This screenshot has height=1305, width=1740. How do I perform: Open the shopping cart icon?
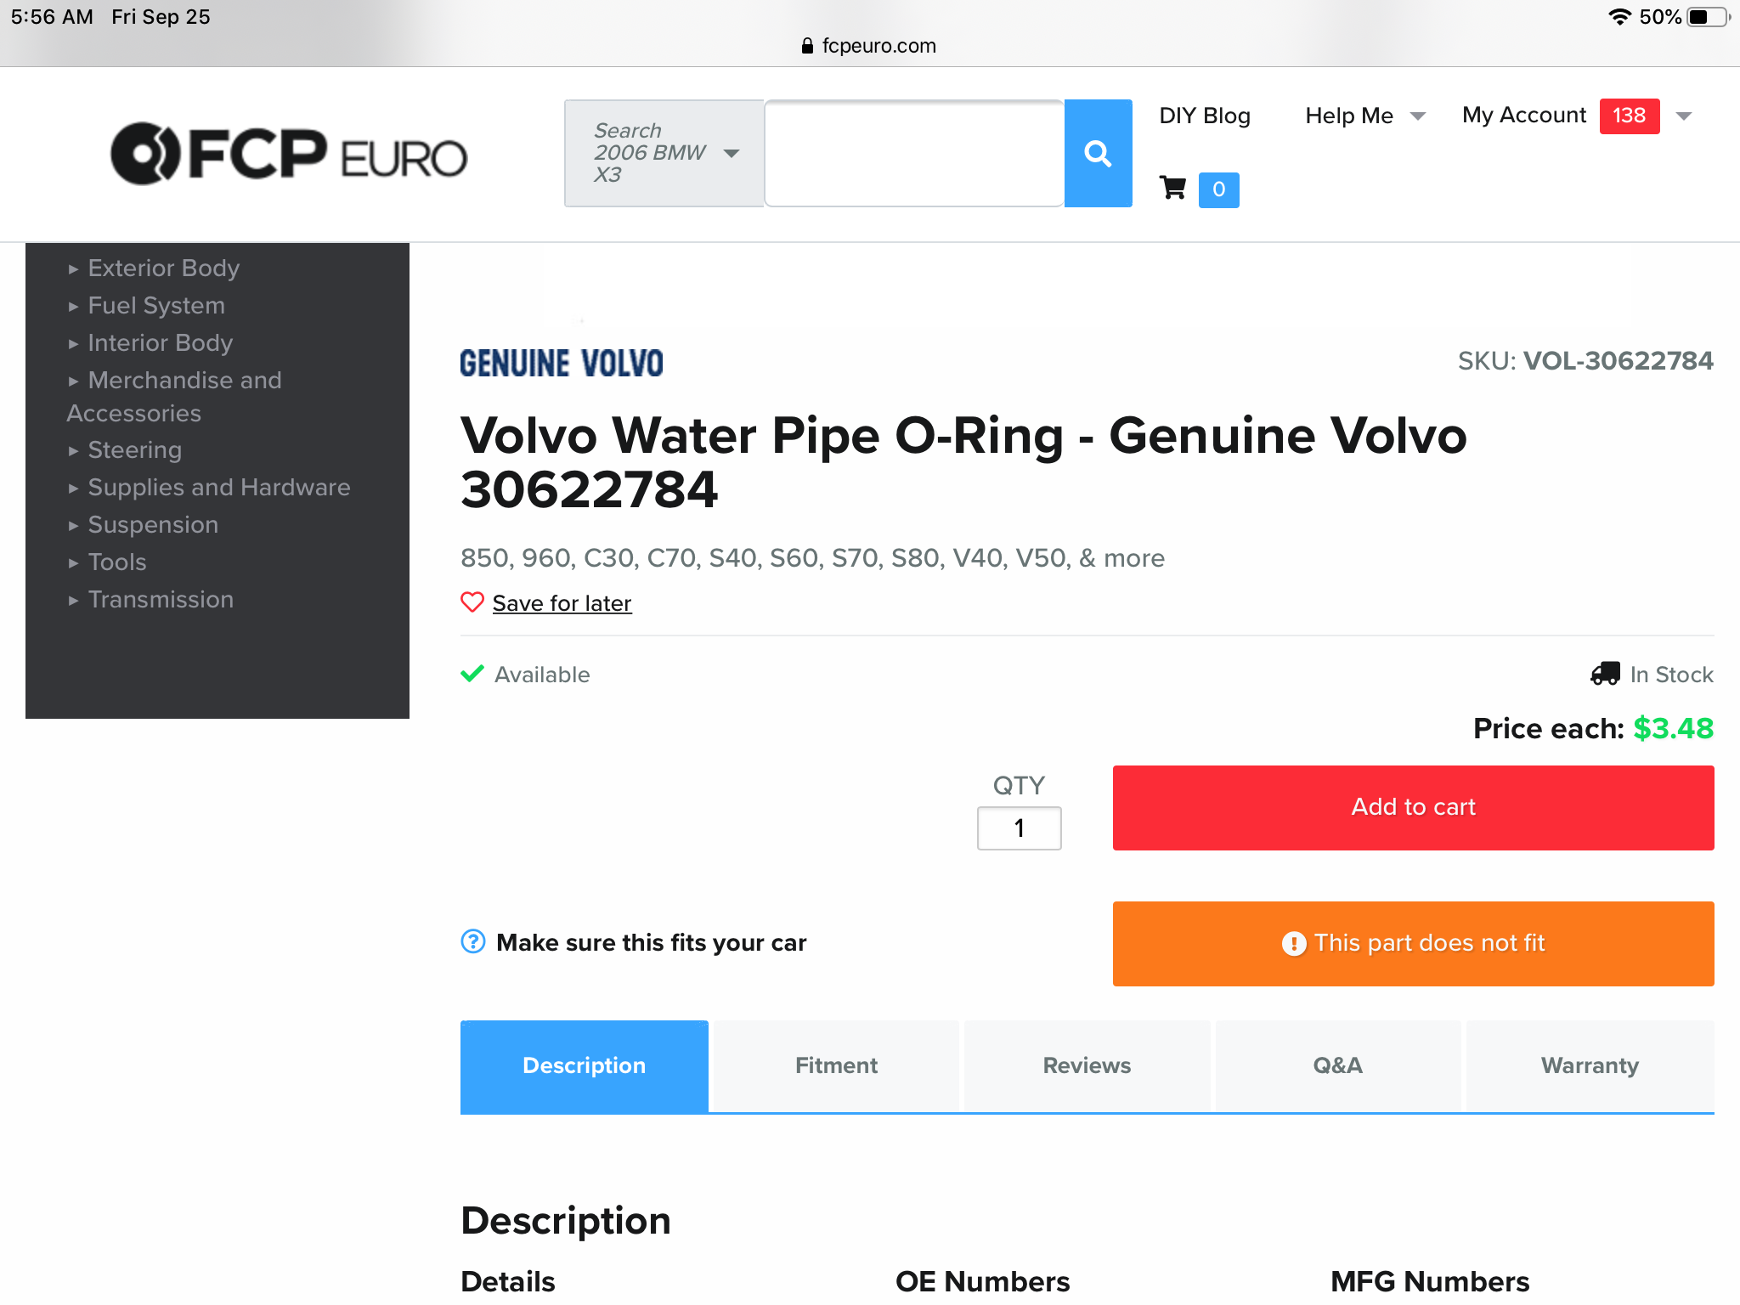[x=1173, y=188]
